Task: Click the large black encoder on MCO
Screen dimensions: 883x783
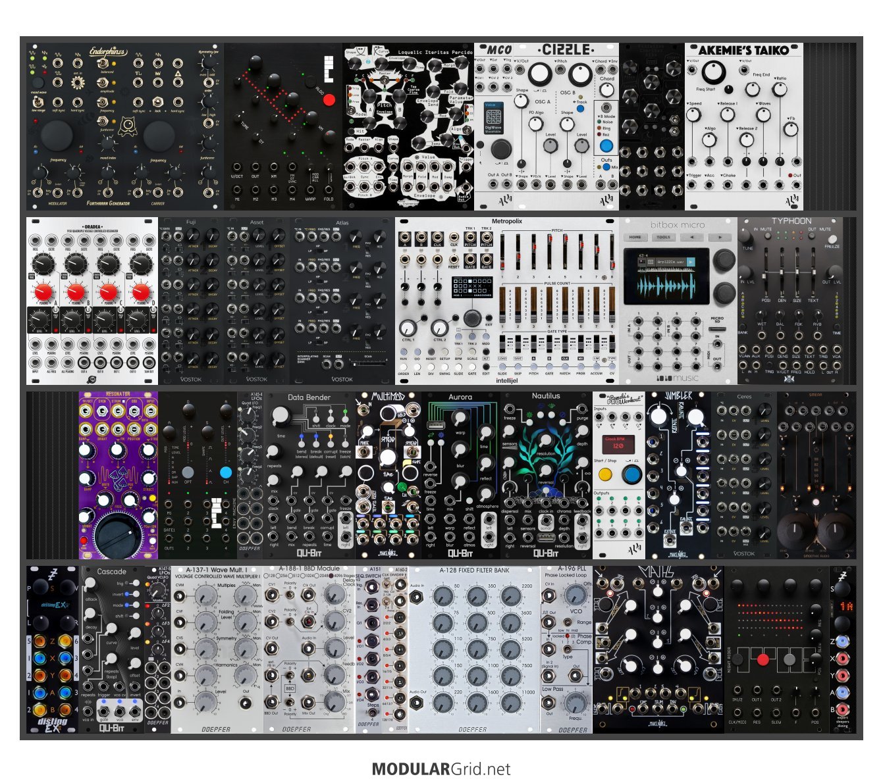Action: pos(500,149)
